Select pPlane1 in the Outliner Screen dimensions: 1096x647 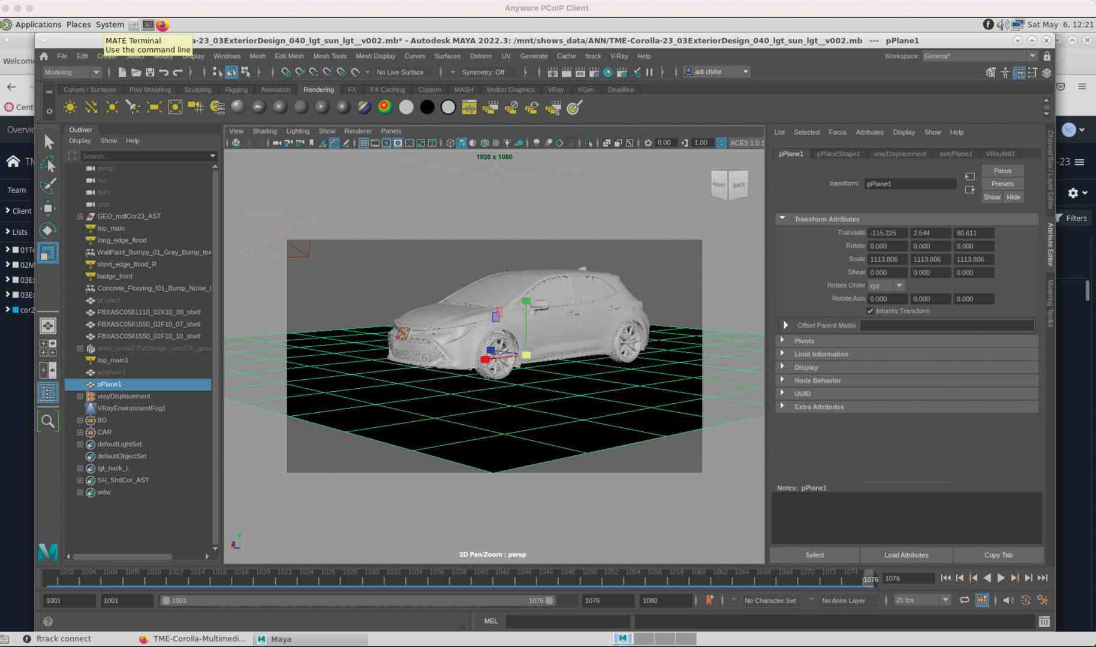click(111, 384)
